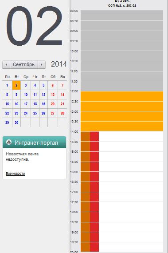
Task: Go to next month arrow
Action: [42, 65]
